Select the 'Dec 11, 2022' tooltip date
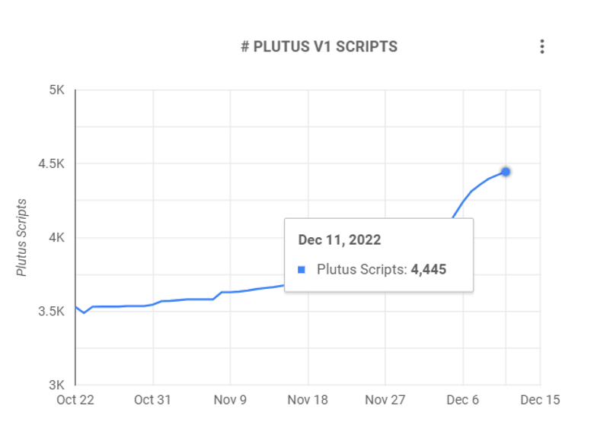 point(340,240)
